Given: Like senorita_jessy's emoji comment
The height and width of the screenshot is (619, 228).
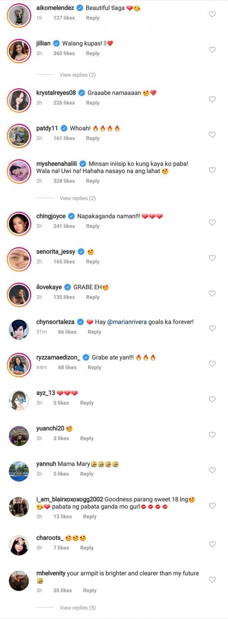Looking at the screenshot, I should coord(212,258).
